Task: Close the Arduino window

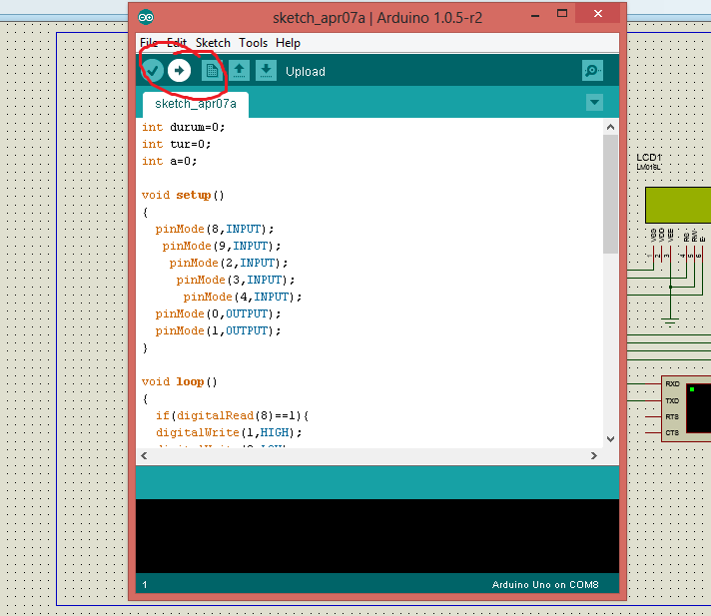Action: point(597,14)
